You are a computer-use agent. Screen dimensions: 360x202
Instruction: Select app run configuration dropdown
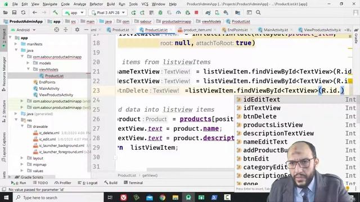click(74, 12)
